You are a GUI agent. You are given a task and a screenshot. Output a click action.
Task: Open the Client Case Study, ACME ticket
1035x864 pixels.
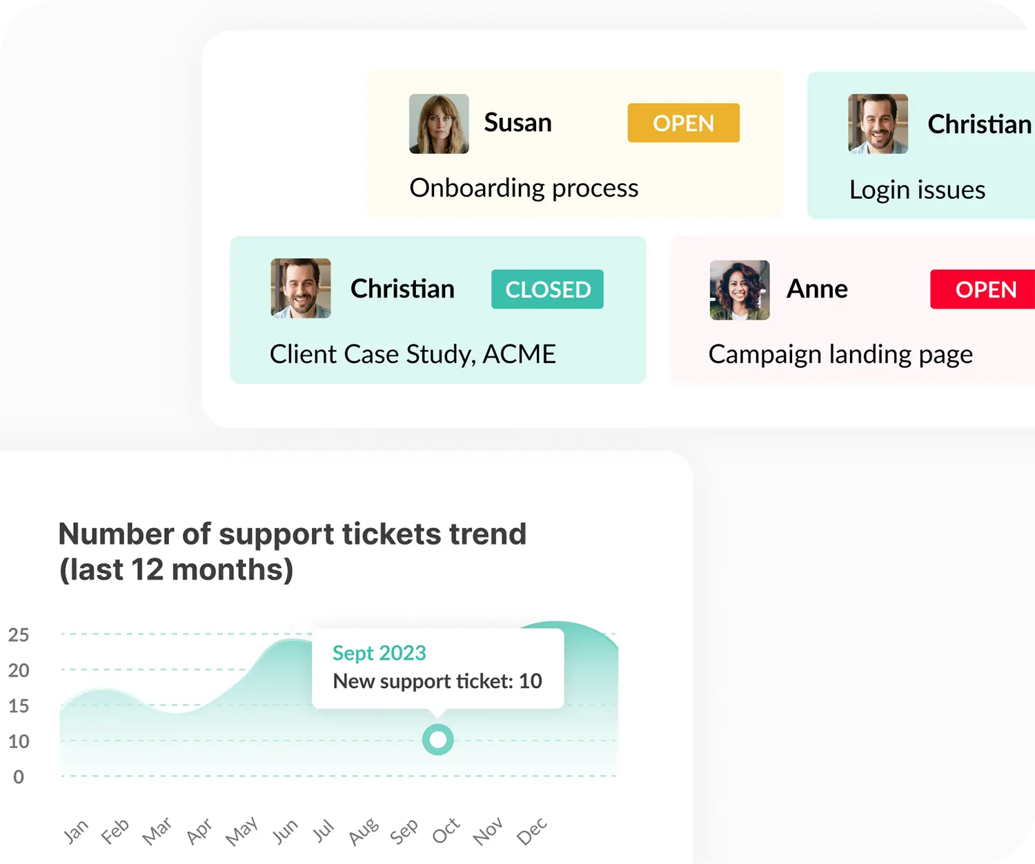pos(413,354)
